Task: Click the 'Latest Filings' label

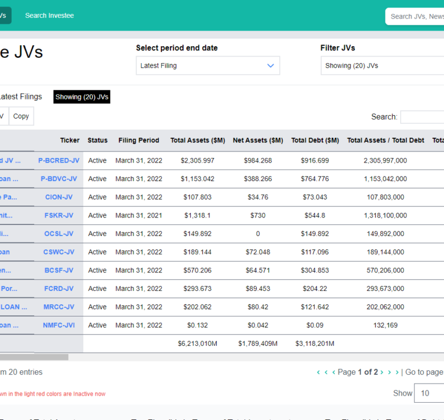Action: [x=21, y=97]
